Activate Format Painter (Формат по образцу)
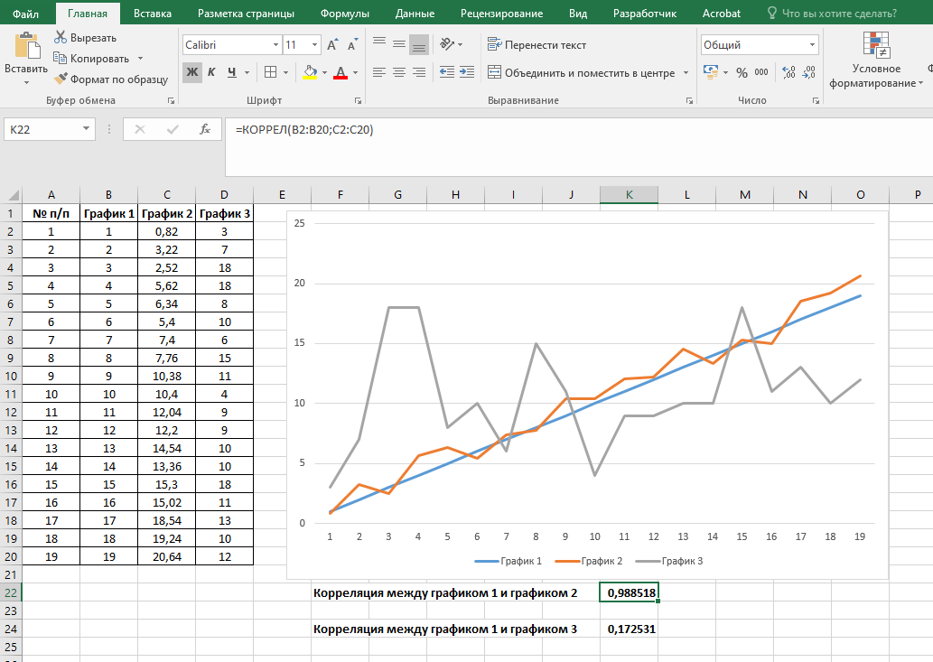The height and width of the screenshot is (662, 933). click(61, 79)
